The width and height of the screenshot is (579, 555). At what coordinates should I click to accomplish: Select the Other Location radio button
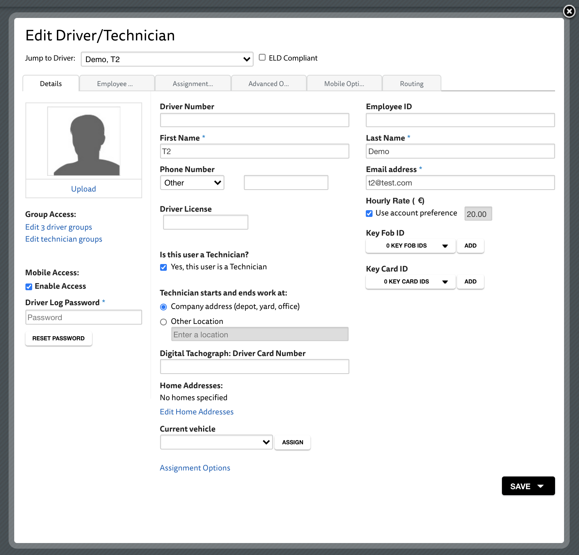tap(163, 322)
